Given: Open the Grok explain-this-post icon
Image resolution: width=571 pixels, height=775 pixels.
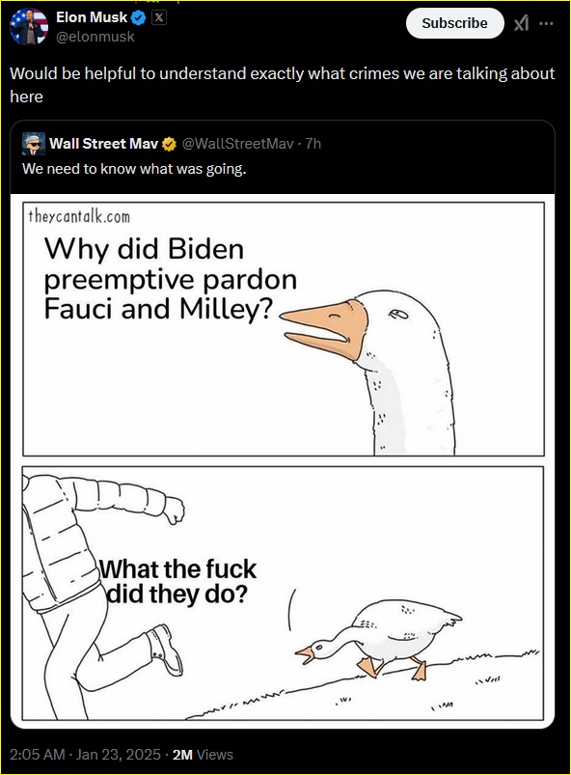Looking at the screenshot, I should (x=521, y=23).
